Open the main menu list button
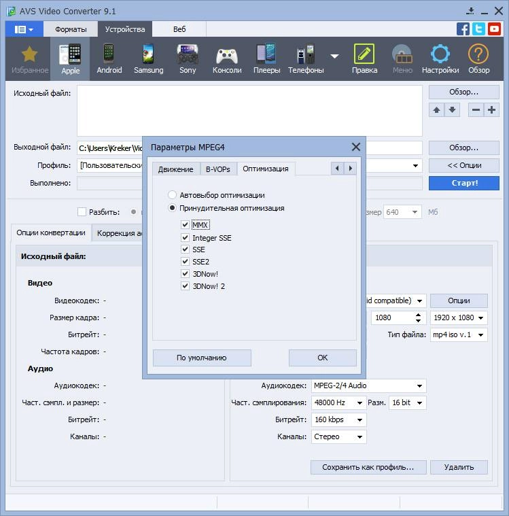 coord(24,29)
